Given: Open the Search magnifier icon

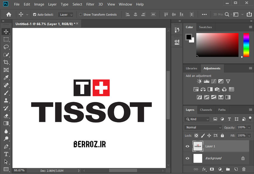Looking at the screenshot, I should [227, 15].
